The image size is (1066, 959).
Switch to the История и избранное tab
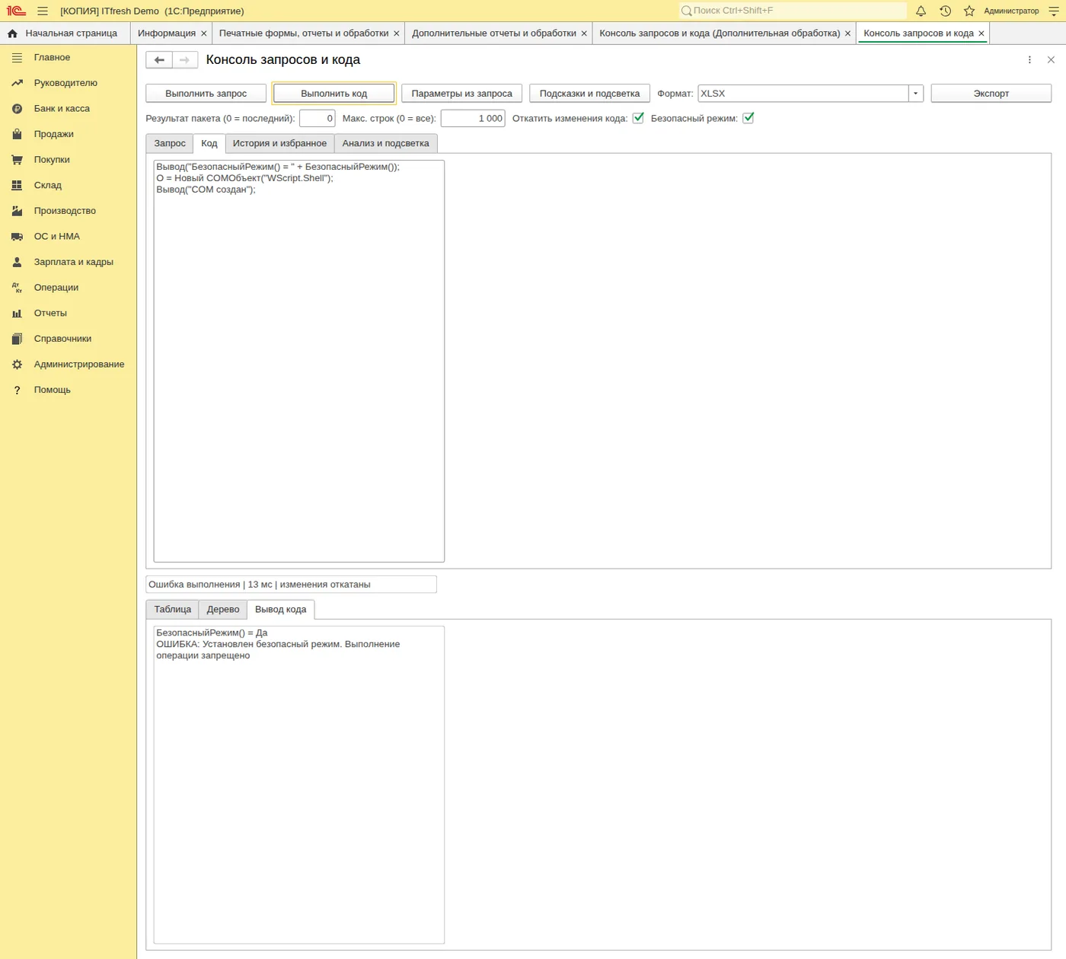pos(279,143)
